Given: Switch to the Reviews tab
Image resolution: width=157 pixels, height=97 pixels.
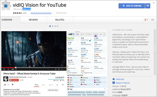Looking at the screenshot, I should point(33,20).
